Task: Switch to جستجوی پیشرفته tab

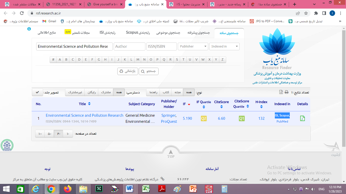Action: [x=199, y=33]
